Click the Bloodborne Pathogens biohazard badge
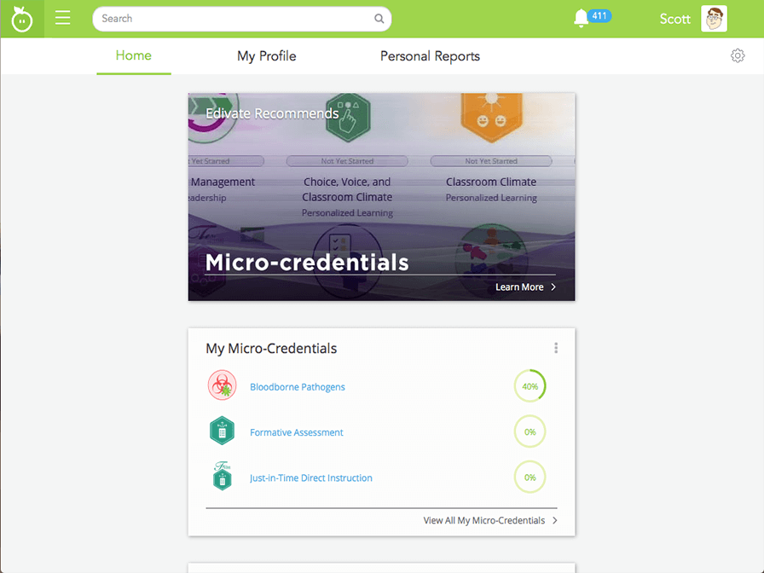Viewport: 764px width, 573px height. tap(223, 385)
